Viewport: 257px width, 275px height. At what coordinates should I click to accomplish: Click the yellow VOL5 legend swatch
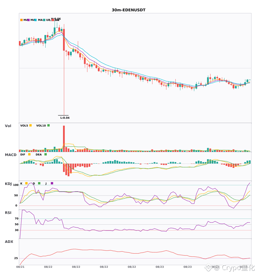(x=30, y=125)
